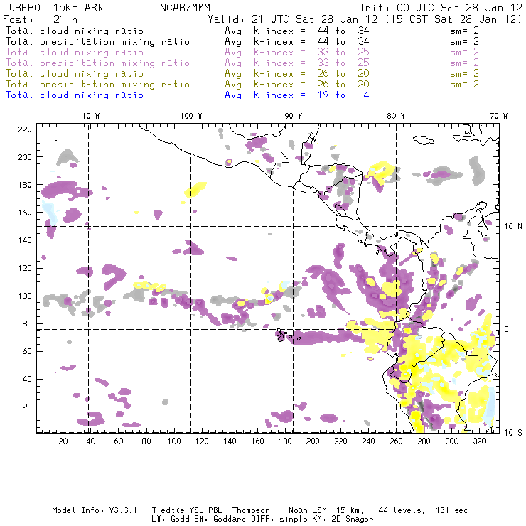Click the '320' value on the horizontal axis

coord(479,441)
